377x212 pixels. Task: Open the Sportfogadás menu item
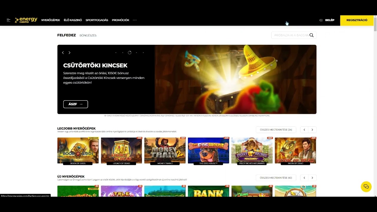[97, 20]
